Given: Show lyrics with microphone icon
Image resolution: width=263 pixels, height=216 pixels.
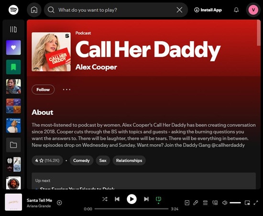Looking at the screenshot, I should (196, 203).
